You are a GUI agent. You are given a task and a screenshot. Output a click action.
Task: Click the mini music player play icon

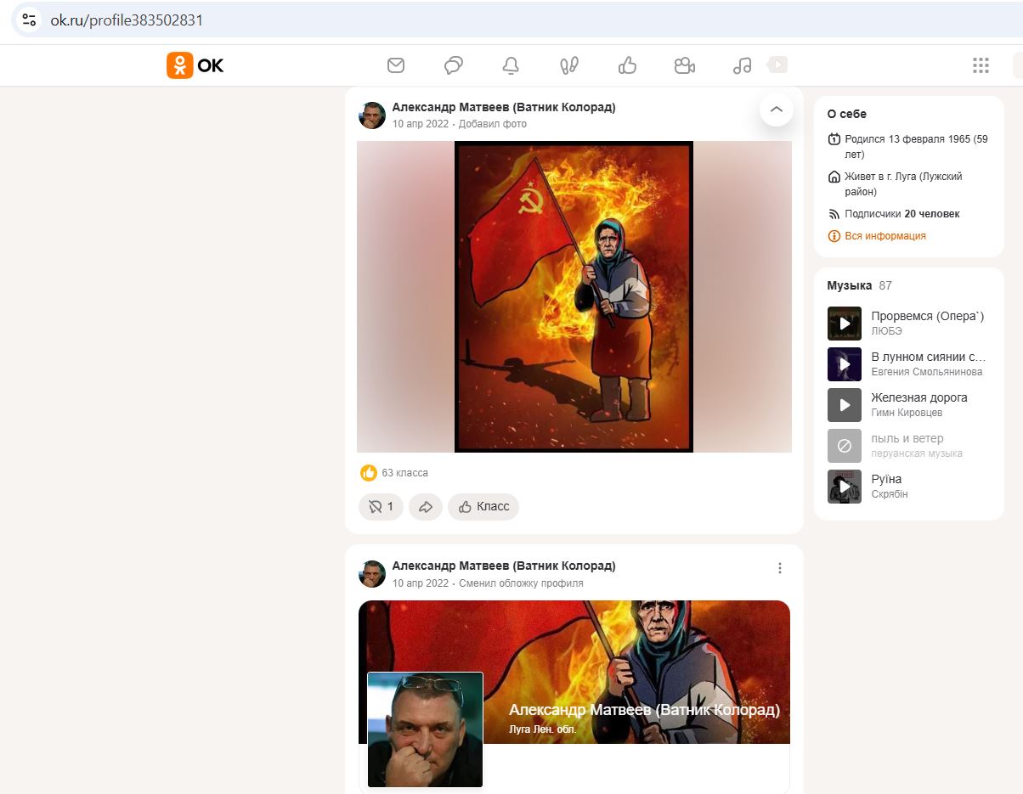[777, 65]
